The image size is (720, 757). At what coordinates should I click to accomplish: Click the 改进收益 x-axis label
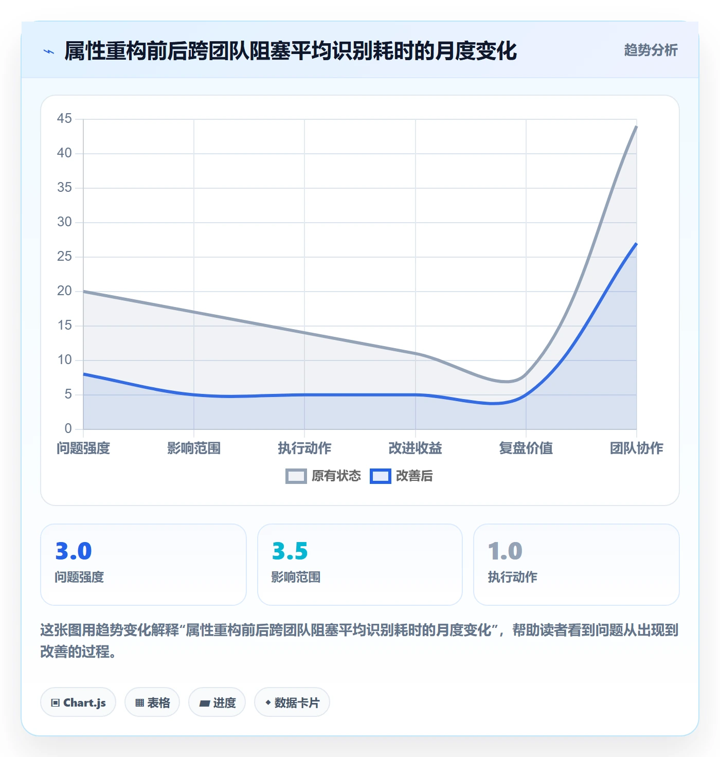tap(416, 448)
